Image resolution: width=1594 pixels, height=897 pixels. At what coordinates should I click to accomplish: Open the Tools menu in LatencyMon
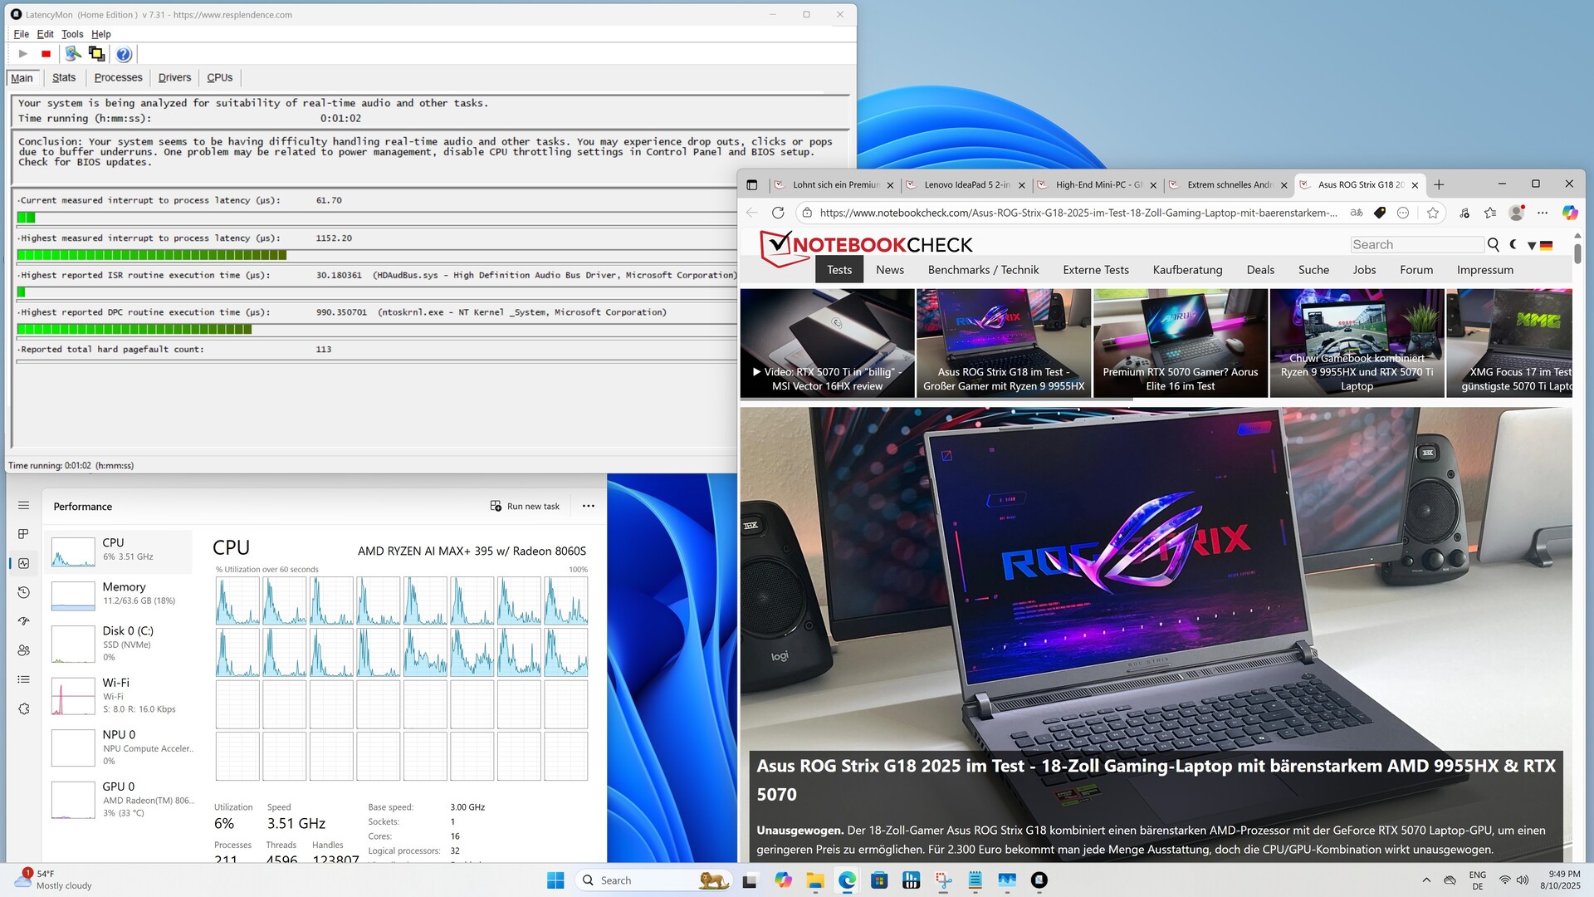[72, 34]
